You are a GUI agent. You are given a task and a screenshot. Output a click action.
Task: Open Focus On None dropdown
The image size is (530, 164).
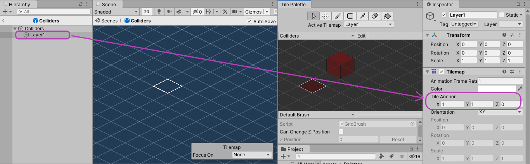pyautogui.click(x=252, y=155)
